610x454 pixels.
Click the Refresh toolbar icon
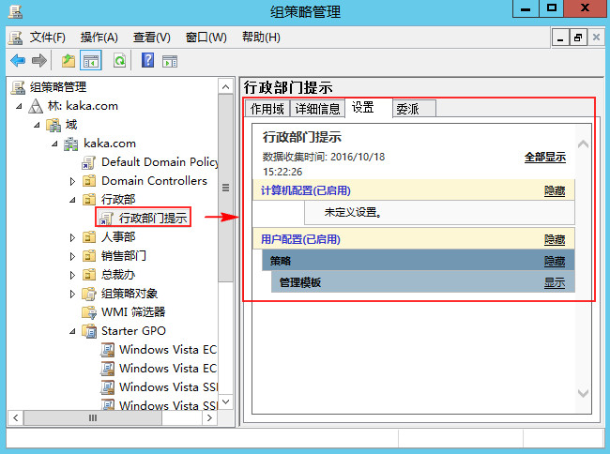119,61
